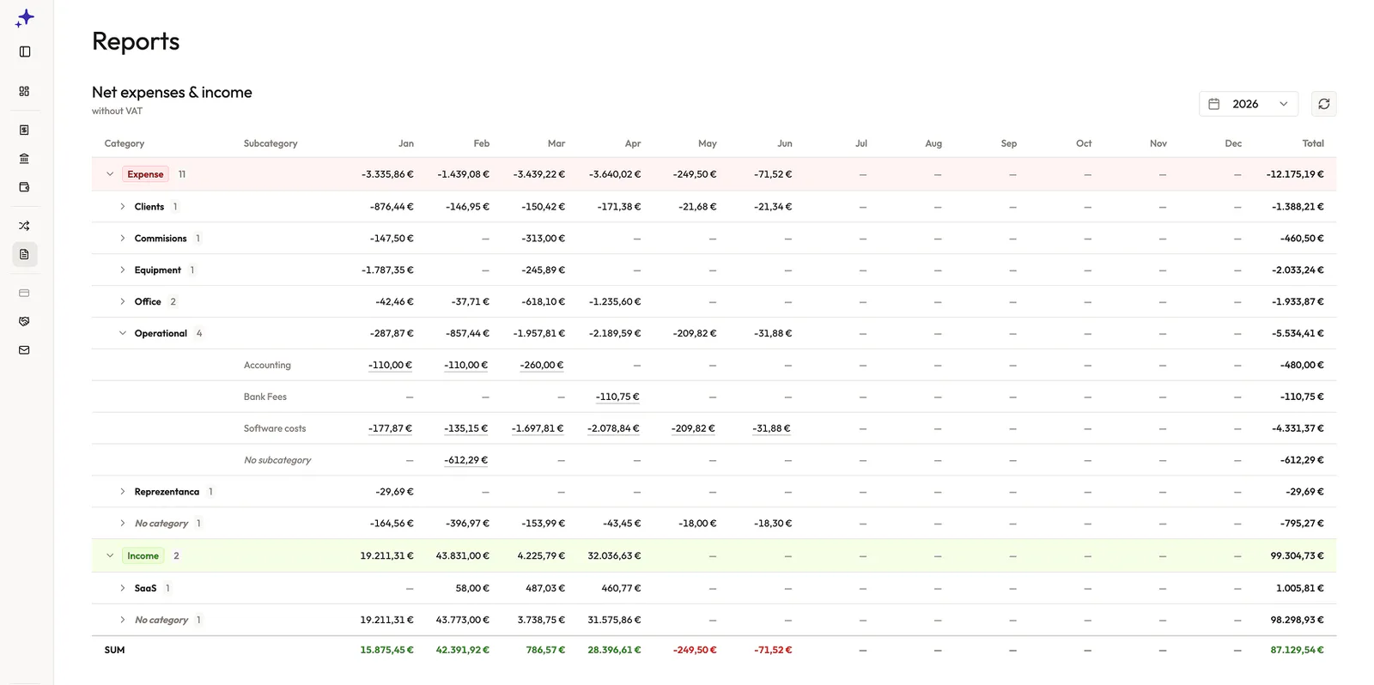The width and height of the screenshot is (1374, 685).
Task: Click the Expense category tag
Action: tap(145, 174)
